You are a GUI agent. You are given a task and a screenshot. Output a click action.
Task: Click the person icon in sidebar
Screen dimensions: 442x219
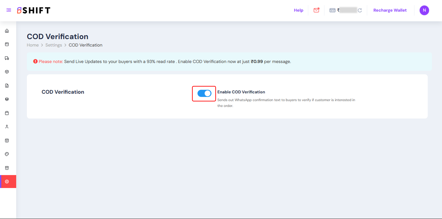[7, 127]
